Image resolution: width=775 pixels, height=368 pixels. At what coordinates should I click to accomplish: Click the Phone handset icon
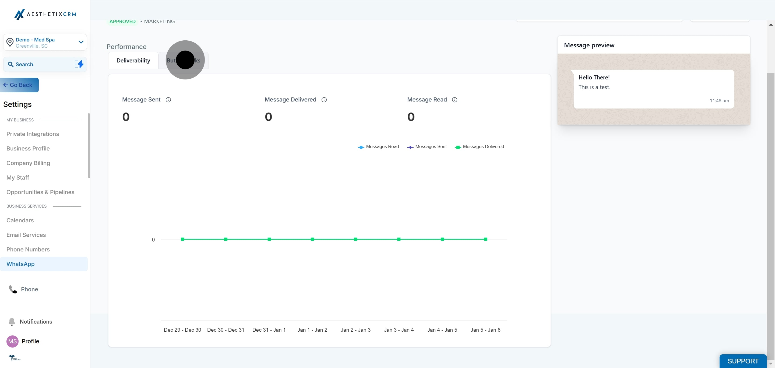pos(13,289)
